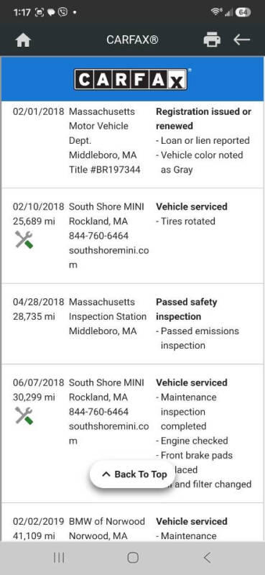
Task: Tap Android home navigation button
Action: click(x=133, y=558)
